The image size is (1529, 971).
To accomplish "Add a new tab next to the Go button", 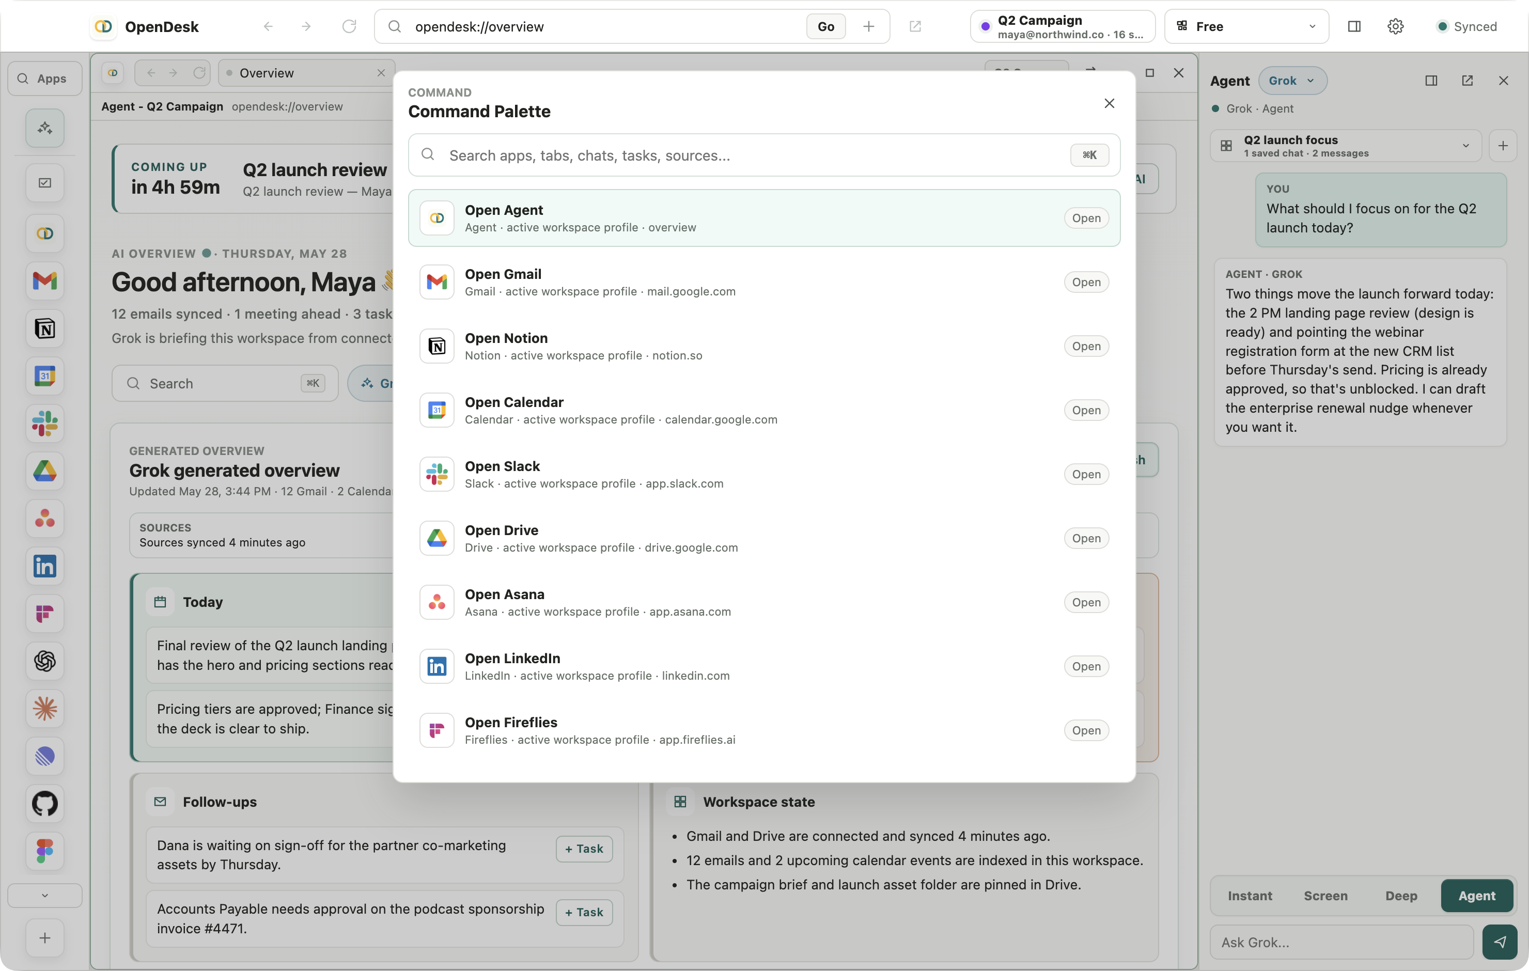I will pyautogui.click(x=869, y=26).
